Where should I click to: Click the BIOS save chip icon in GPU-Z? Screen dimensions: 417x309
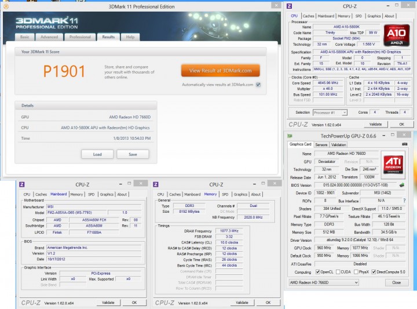[401, 185]
